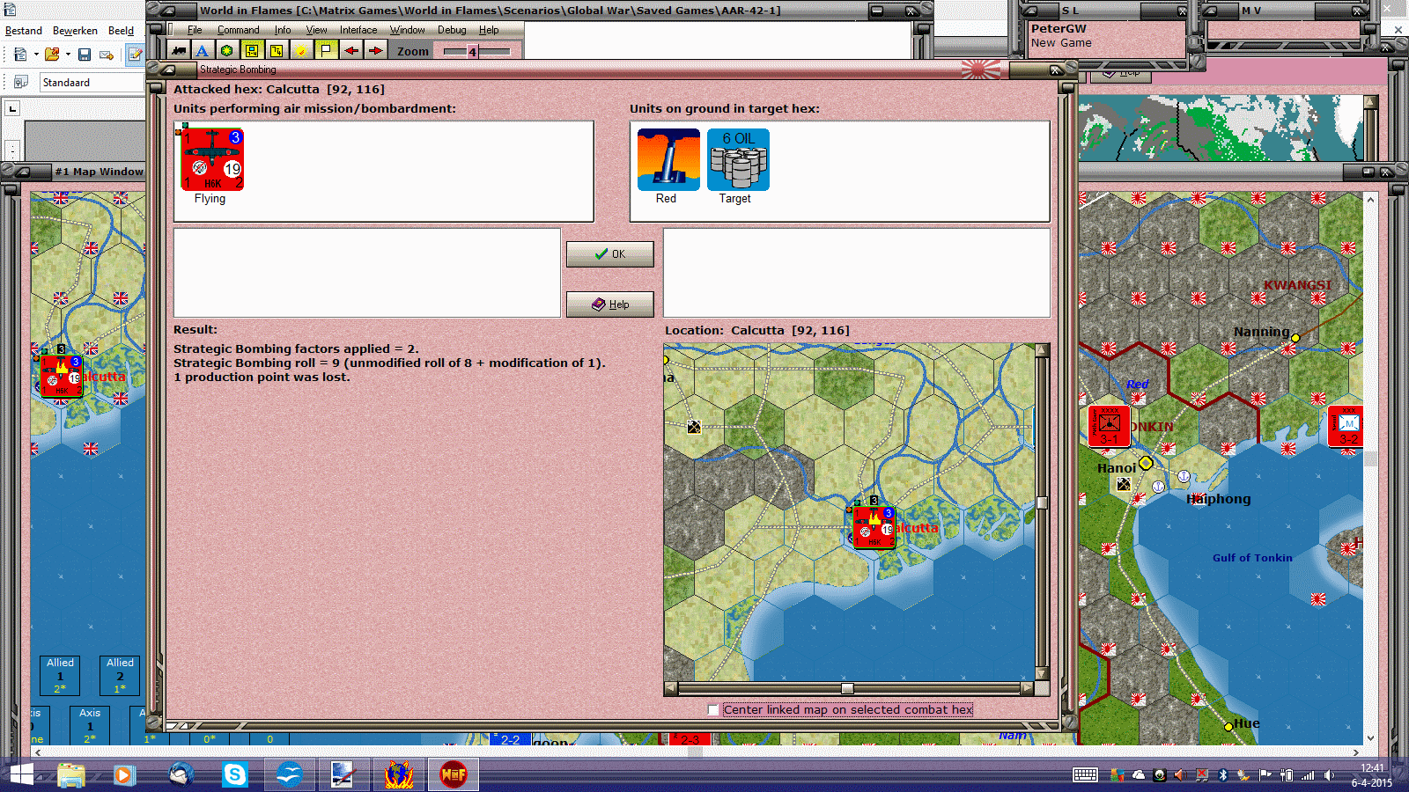Image resolution: width=1409 pixels, height=792 pixels.
Task: Open Thunderbird from the taskbar
Action: tap(182, 774)
